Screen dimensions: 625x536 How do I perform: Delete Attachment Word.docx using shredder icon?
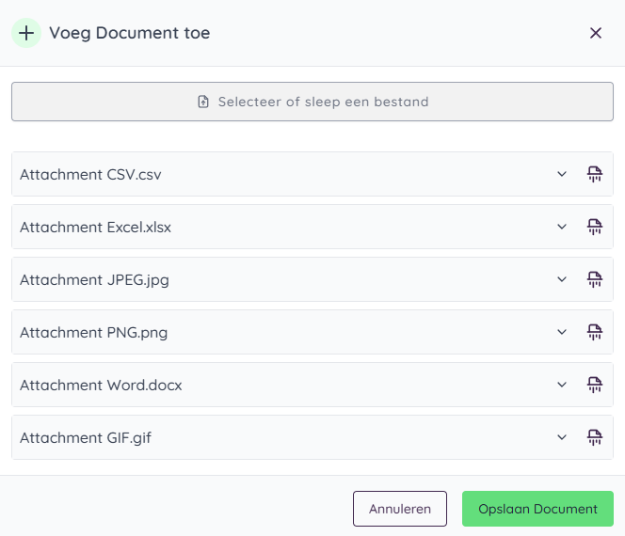594,385
